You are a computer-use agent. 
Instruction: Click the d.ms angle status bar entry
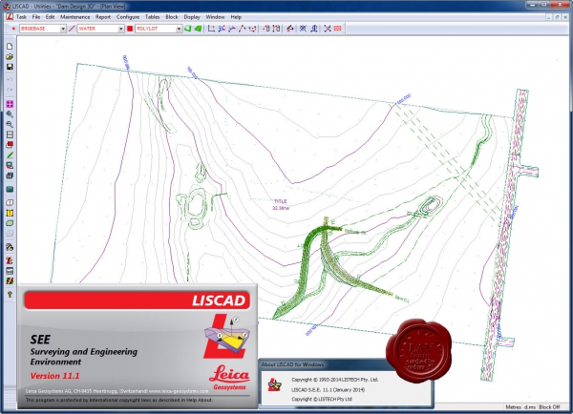[x=529, y=406]
